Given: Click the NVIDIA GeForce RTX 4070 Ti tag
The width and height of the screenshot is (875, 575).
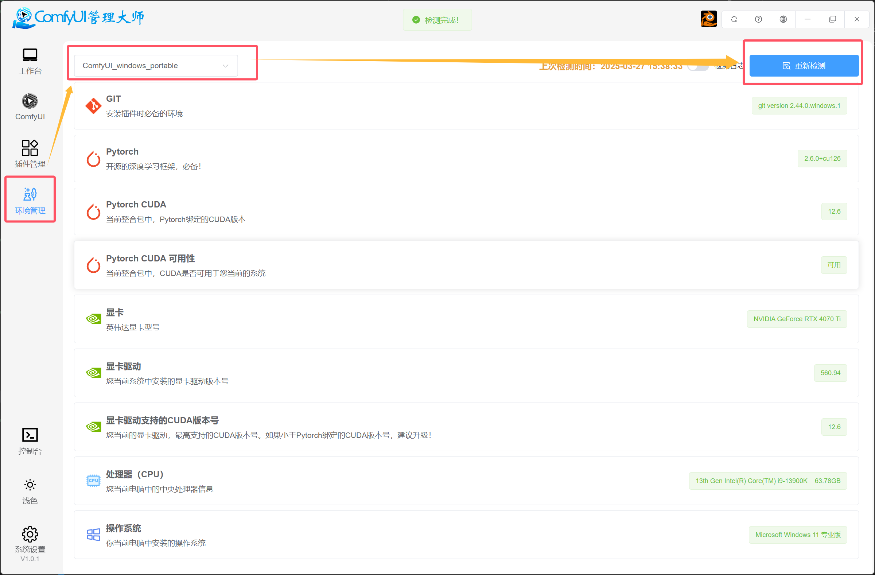Looking at the screenshot, I should 797,319.
